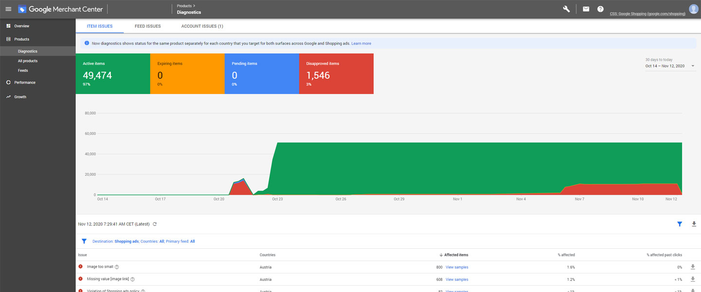Screen dimensions: 701x292
Task: Download the full issues report via download icon
Action: click(x=694, y=224)
